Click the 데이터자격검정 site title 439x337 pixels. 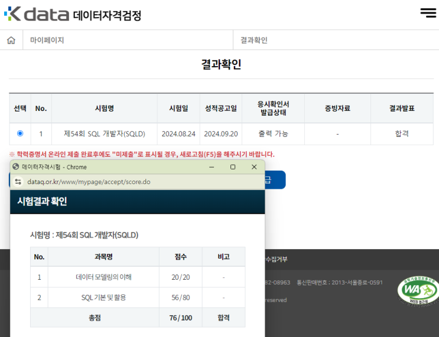(107, 15)
